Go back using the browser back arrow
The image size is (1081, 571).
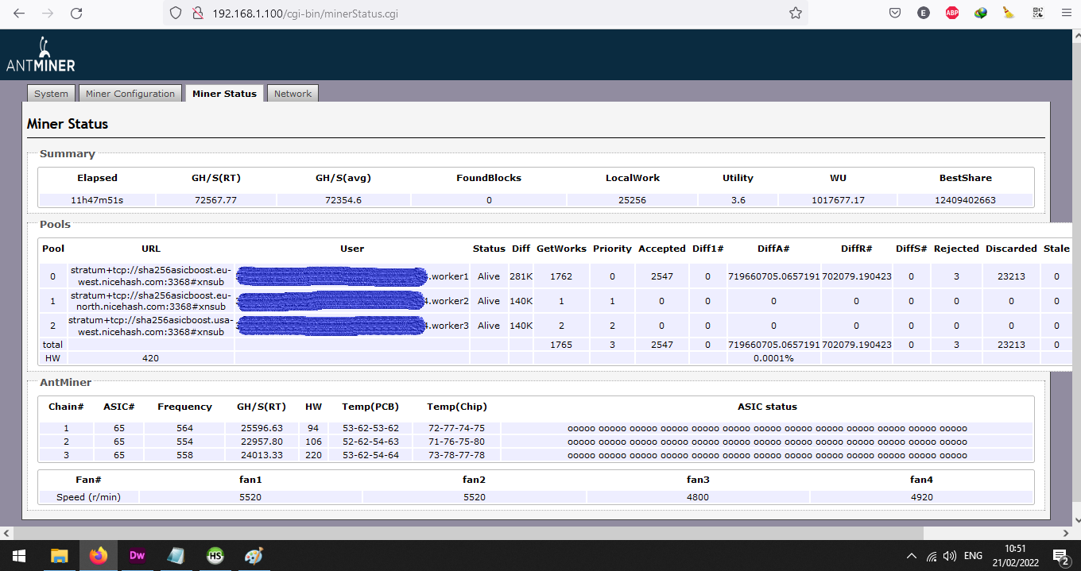[19, 14]
